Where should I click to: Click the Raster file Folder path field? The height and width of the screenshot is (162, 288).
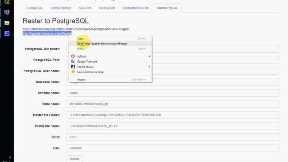[173, 115]
